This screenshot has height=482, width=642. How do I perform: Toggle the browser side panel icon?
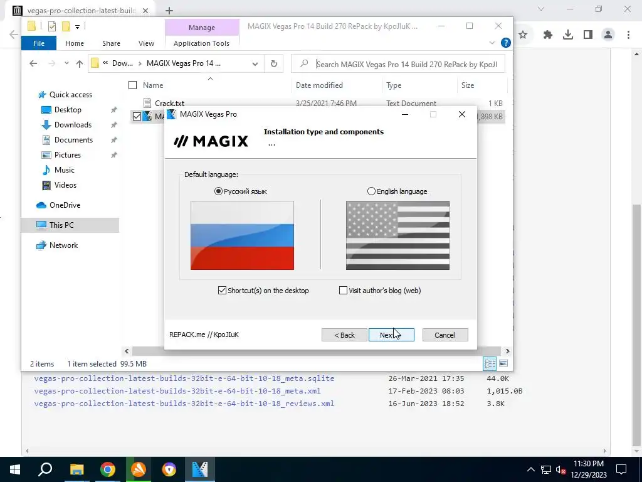tap(588, 35)
